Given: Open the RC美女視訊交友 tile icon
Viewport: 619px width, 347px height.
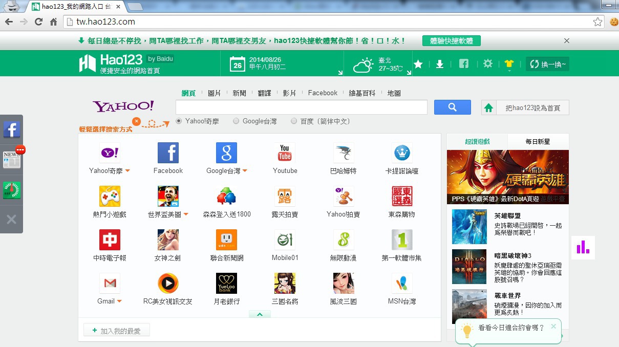Looking at the screenshot, I should point(168,283).
